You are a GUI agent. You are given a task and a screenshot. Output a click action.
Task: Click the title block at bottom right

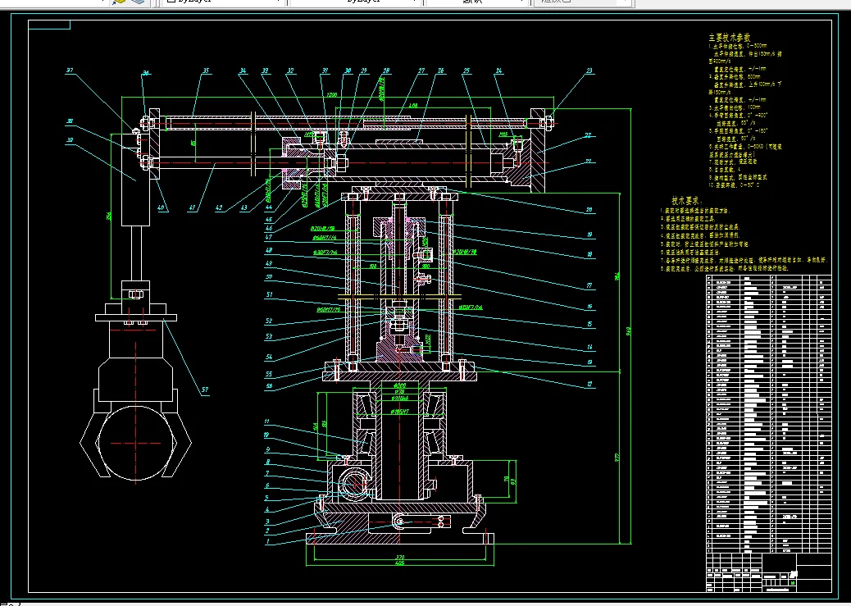click(x=768, y=572)
